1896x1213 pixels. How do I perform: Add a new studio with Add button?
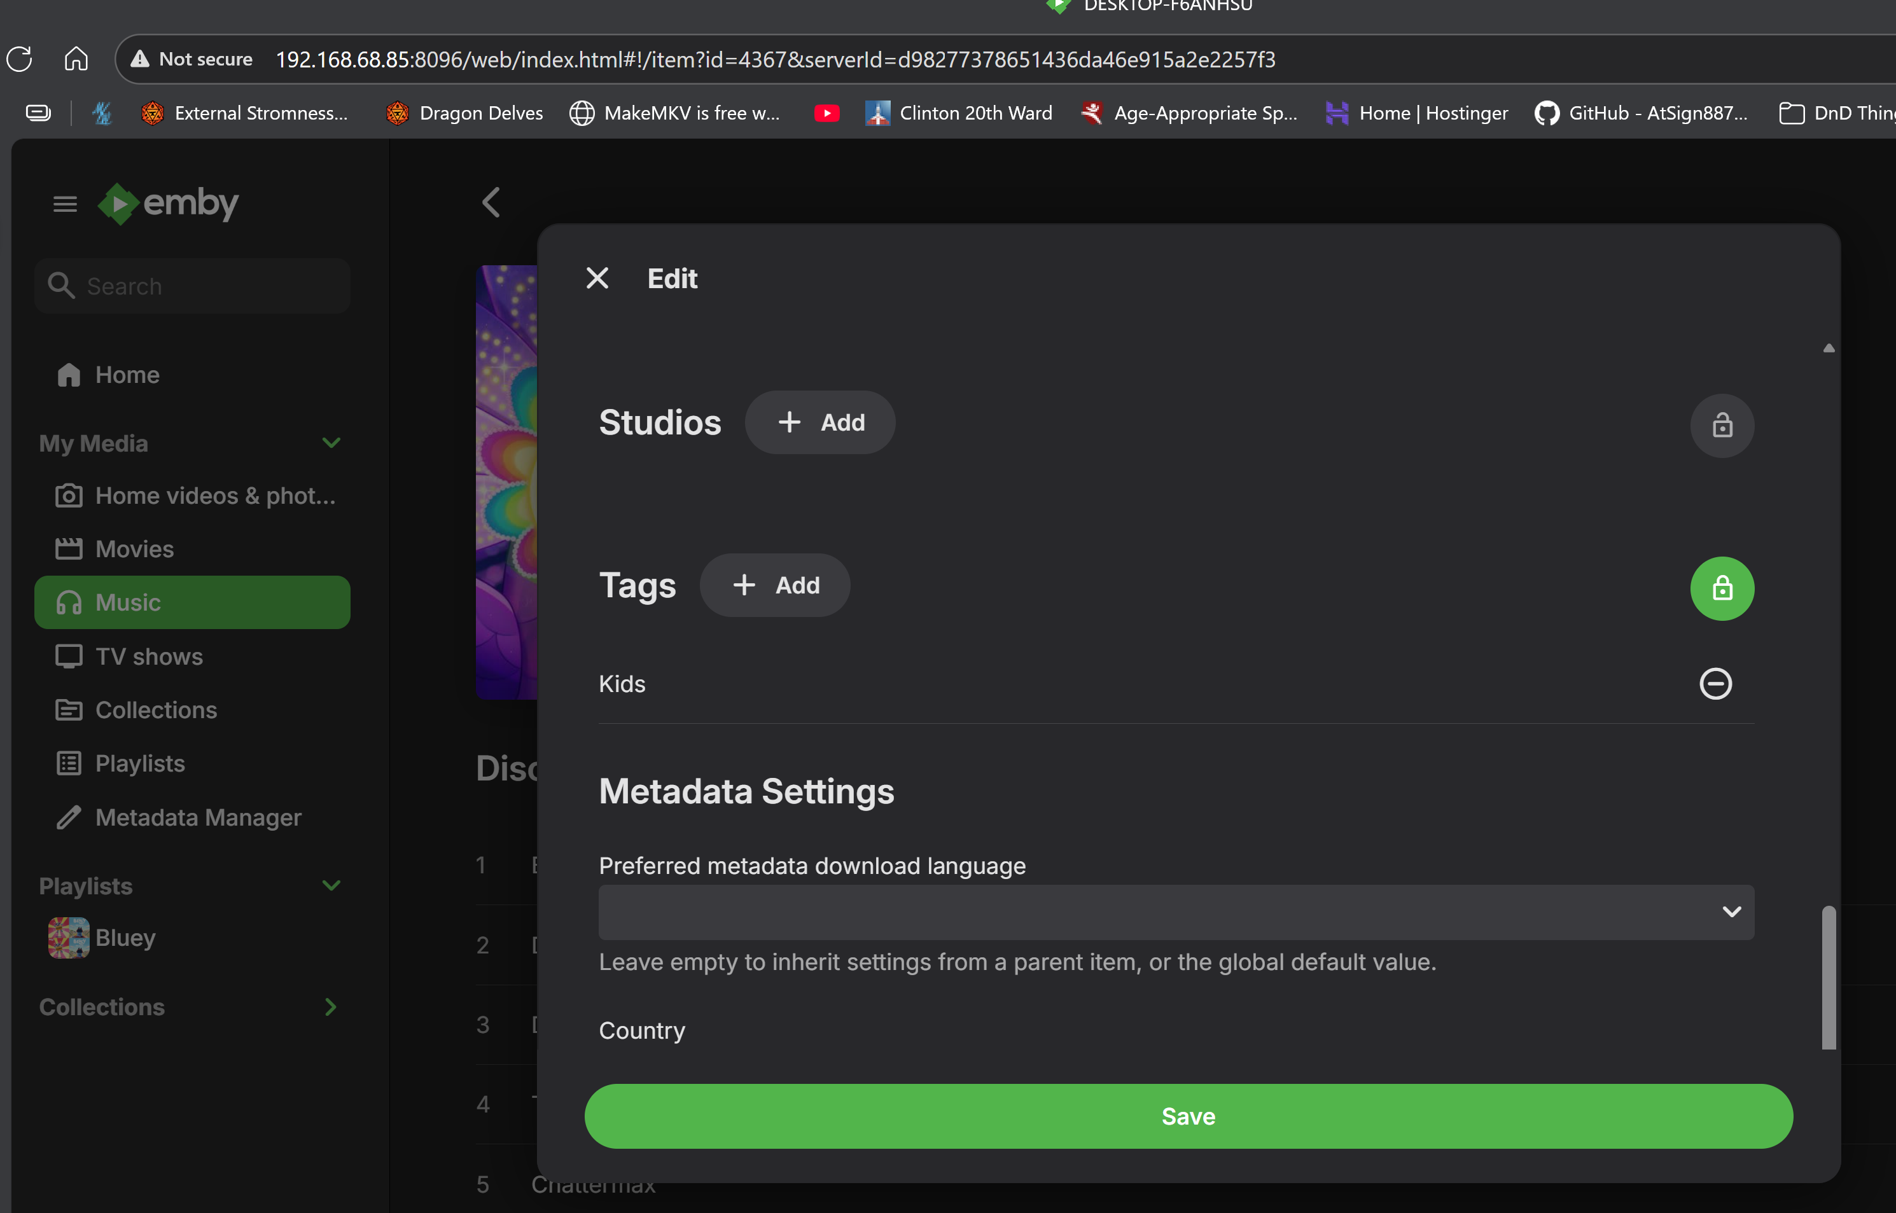(x=820, y=422)
